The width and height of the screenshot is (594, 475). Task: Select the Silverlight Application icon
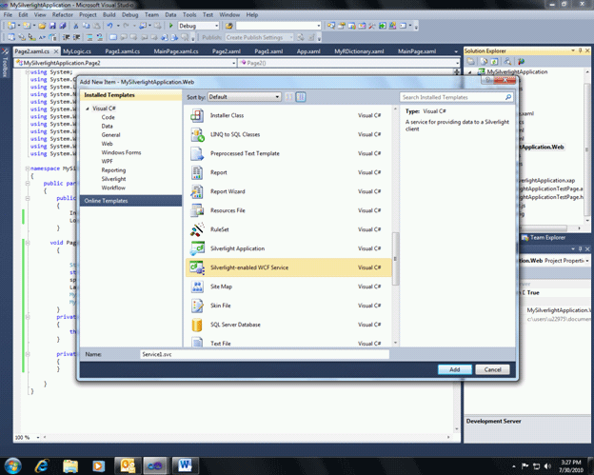click(197, 248)
